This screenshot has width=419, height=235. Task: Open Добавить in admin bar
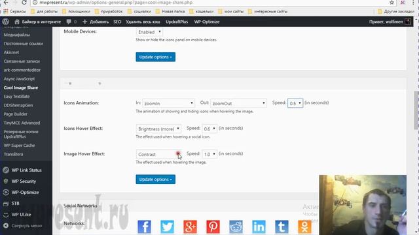pos(96,22)
